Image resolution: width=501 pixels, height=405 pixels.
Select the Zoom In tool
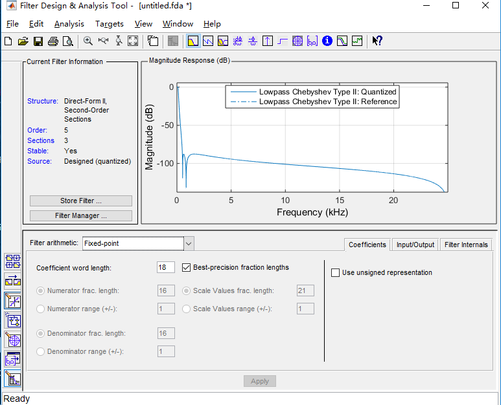pyautogui.click(x=88, y=41)
